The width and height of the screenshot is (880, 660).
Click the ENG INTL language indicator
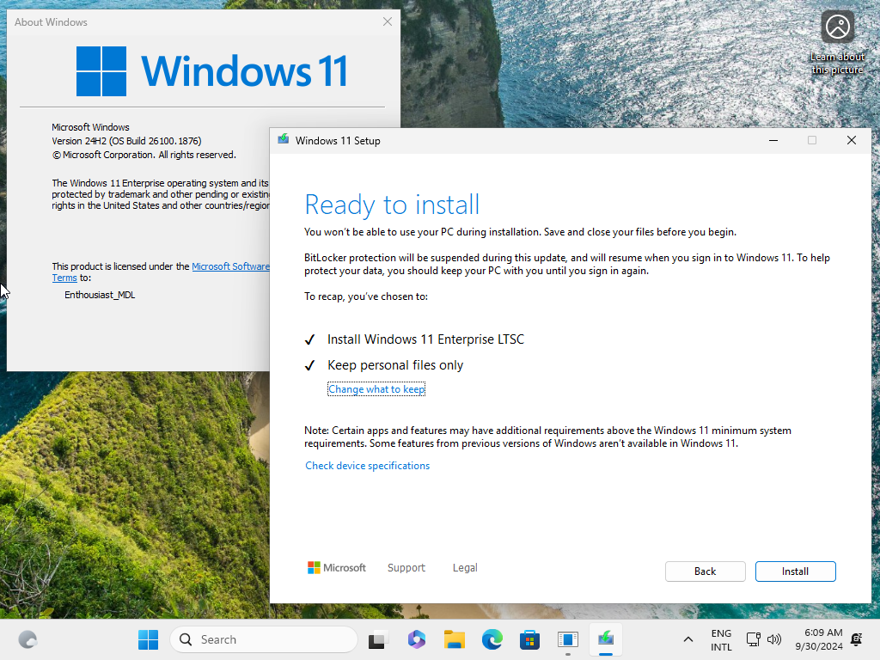[x=721, y=639]
